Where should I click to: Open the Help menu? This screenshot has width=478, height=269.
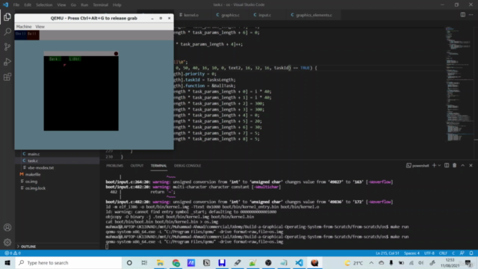click(x=117, y=5)
